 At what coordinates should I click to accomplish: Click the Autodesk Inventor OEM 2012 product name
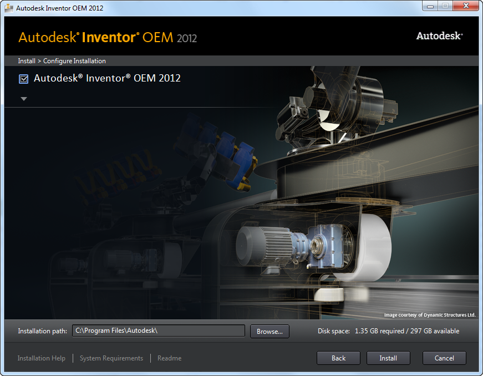[x=107, y=78]
